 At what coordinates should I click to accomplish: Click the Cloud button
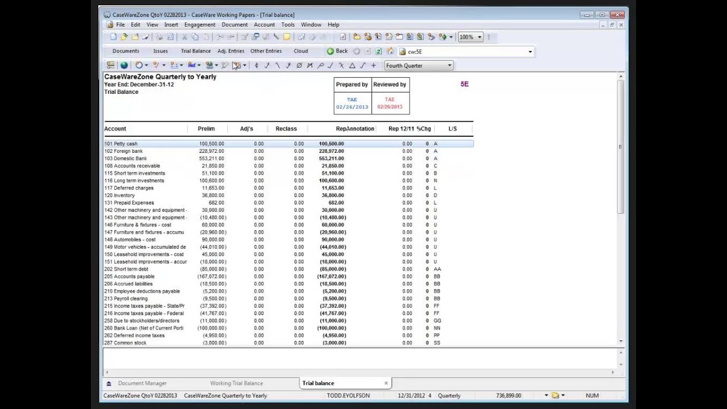click(x=300, y=51)
